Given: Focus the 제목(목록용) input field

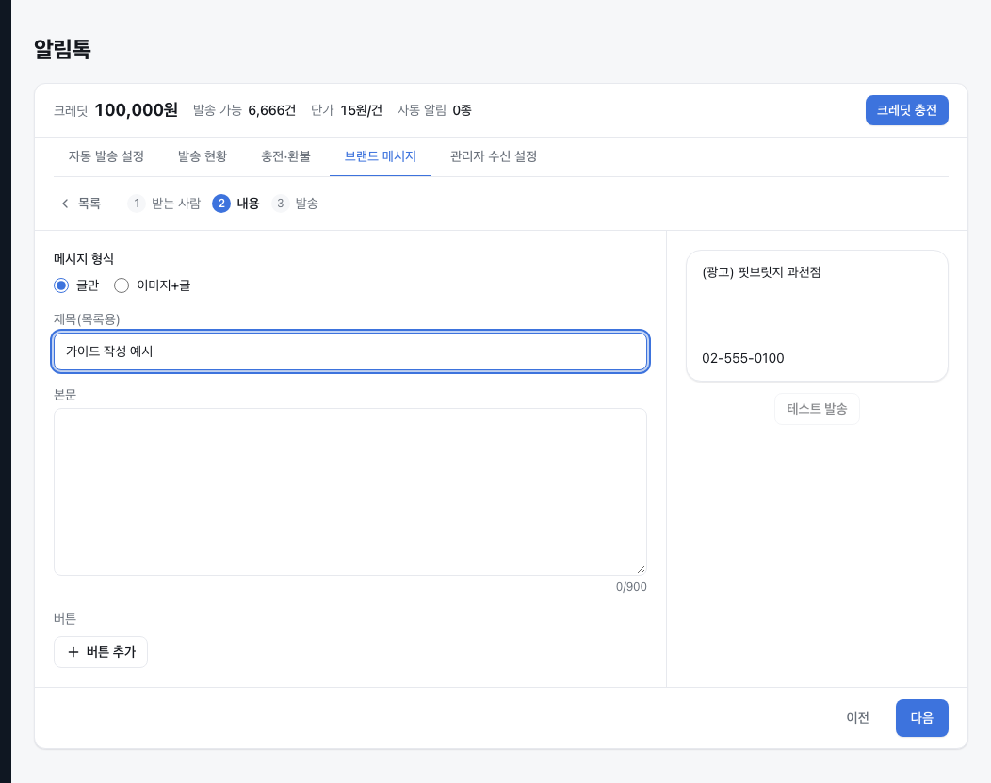Looking at the screenshot, I should tap(350, 351).
